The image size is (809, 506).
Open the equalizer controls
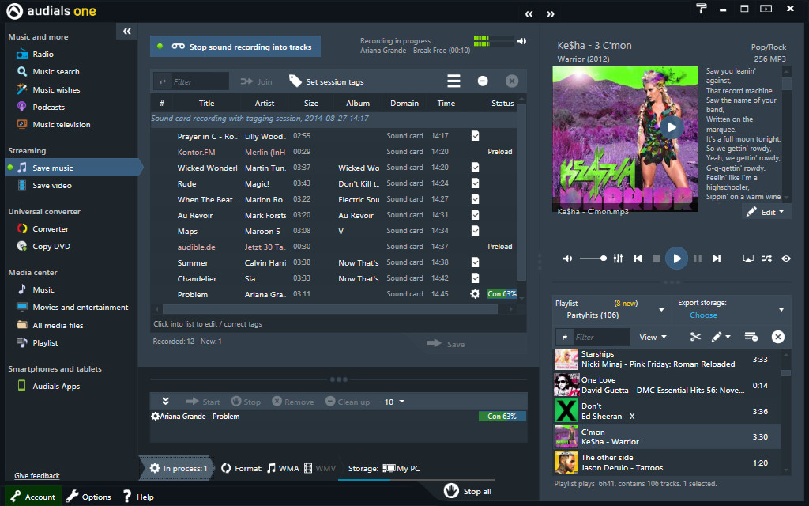(x=619, y=258)
